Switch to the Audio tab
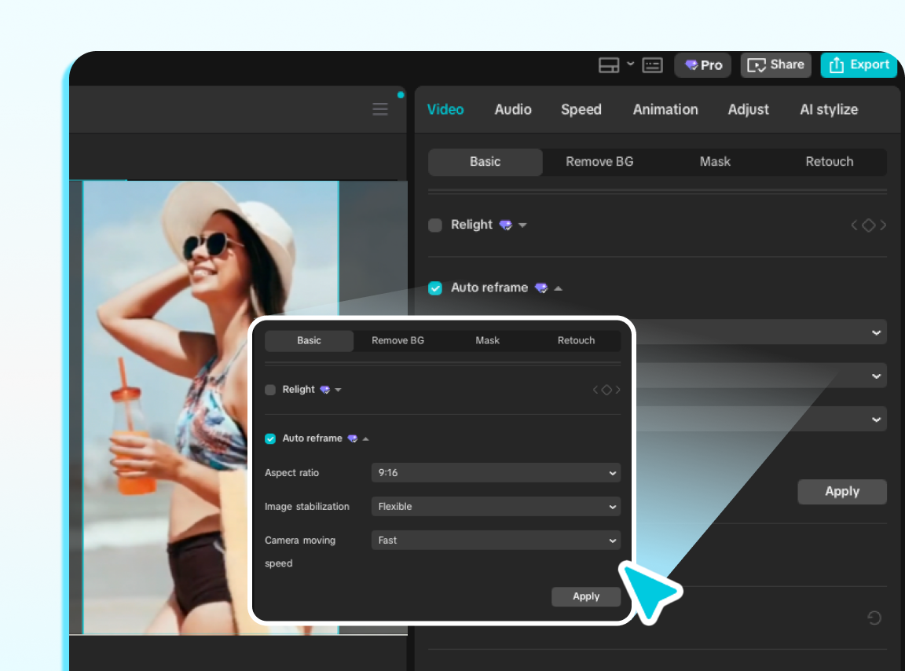The width and height of the screenshot is (905, 671). [513, 109]
